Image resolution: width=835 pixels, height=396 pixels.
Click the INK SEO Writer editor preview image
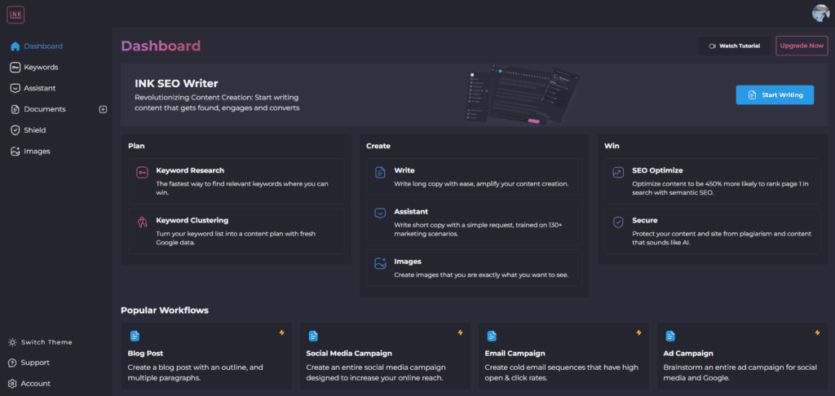pyautogui.click(x=522, y=96)
